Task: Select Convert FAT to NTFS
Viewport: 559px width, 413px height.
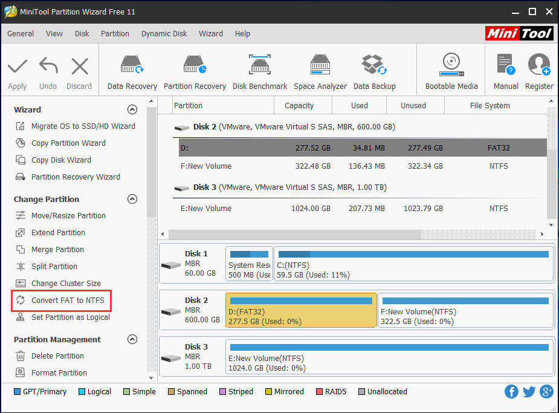Action: pos(67,300)
